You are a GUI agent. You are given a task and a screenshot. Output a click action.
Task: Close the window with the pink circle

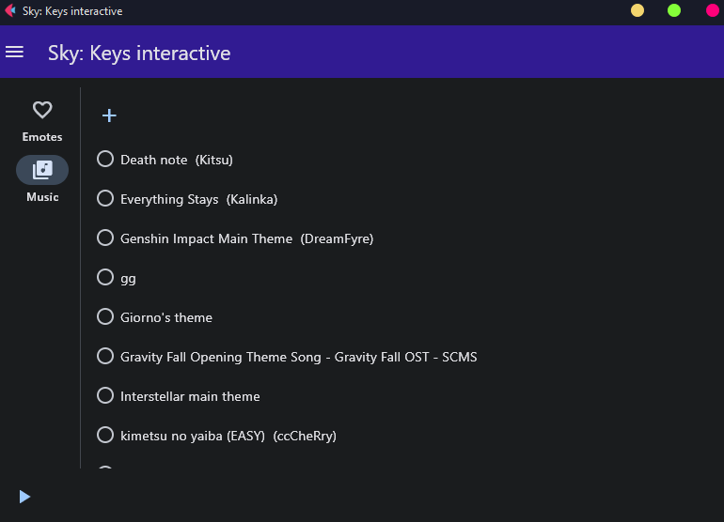pos(713,10)
